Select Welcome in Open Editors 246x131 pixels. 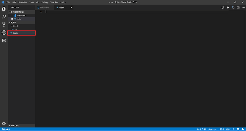(22, 15)
